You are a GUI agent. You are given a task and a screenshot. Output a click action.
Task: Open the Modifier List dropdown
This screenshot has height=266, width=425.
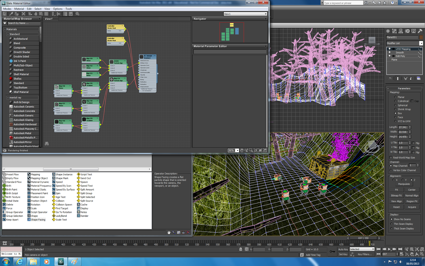[421, 43]
